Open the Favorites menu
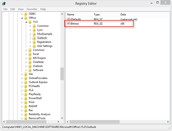Image resolution: width=172 pixels, height=131 pixels. coord(32,9)
